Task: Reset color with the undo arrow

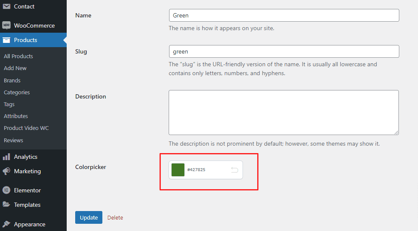Action: (234, 170)
